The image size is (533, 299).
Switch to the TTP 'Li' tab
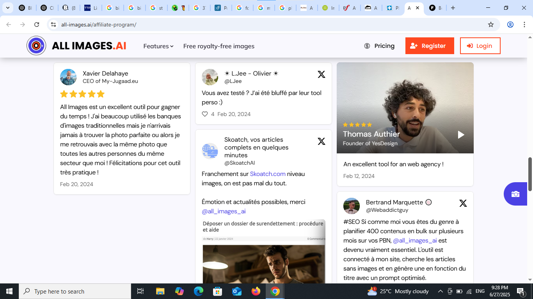[91, 8]
